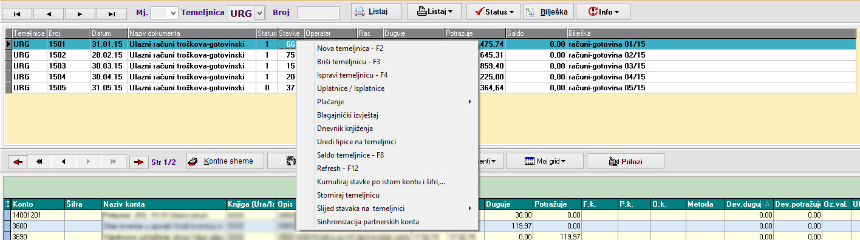Click the red right arrow page button

[139, 162]
